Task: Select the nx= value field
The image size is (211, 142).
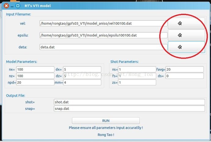Action: [35, 69]
